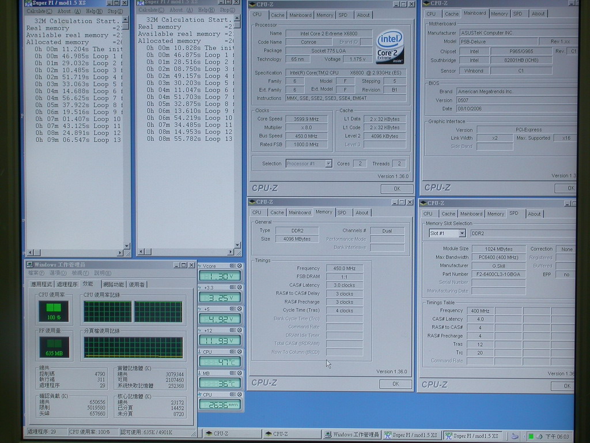Click the PF 使用量 635 MB gauge
This screenshot has width=590, height=443.
point(54,347)
